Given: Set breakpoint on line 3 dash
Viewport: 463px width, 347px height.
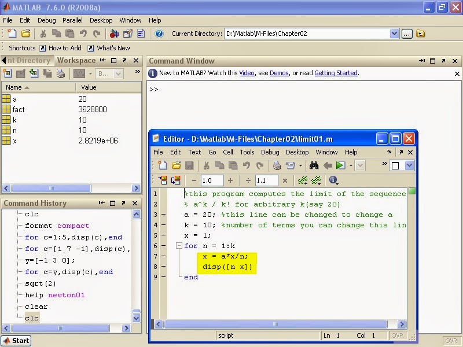Looking at the screenshot, I should click(164, 215).
